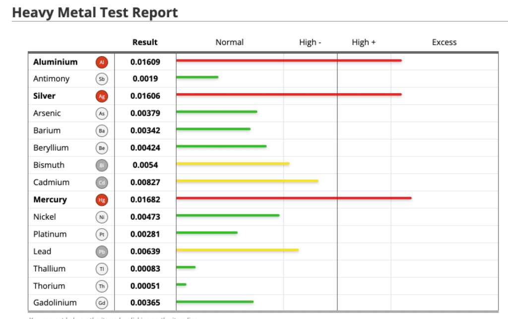Select the Cadmium row label
This screenshot has height=319, width=508.
coord(51,183)
